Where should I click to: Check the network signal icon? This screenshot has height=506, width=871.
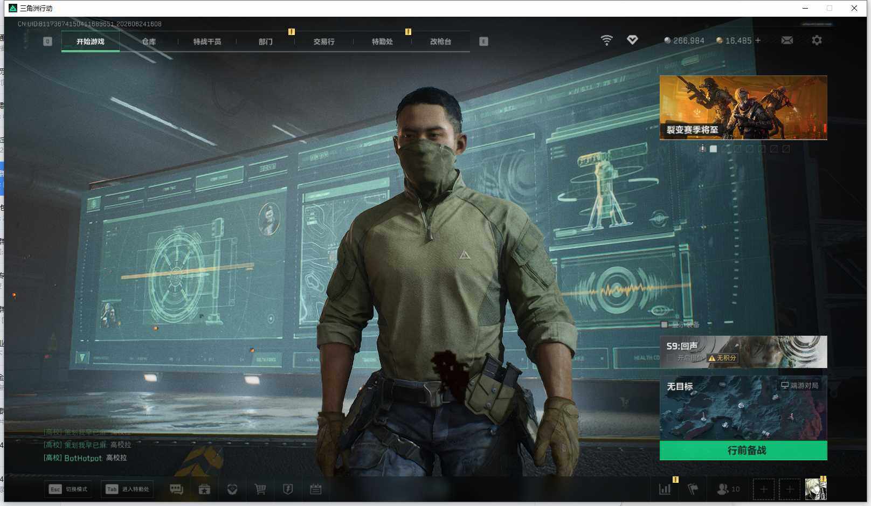coord(606,40)
